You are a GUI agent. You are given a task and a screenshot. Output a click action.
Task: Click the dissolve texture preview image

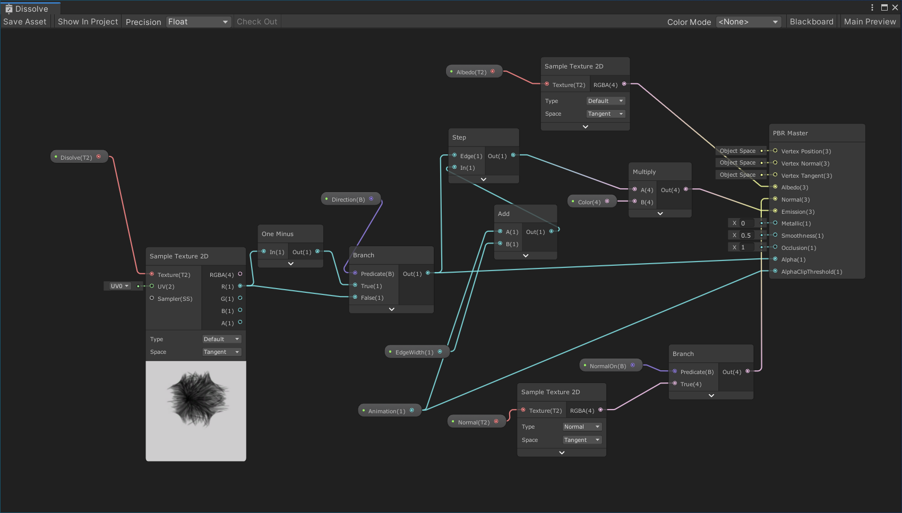tap(196, 411)
